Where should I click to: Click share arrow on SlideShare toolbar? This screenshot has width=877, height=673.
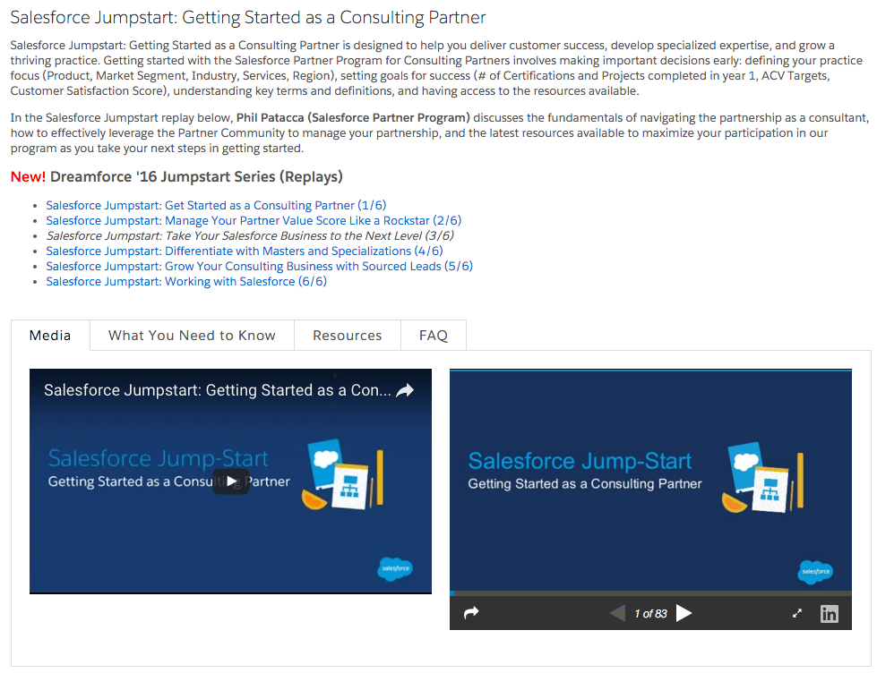coord(471,613)
